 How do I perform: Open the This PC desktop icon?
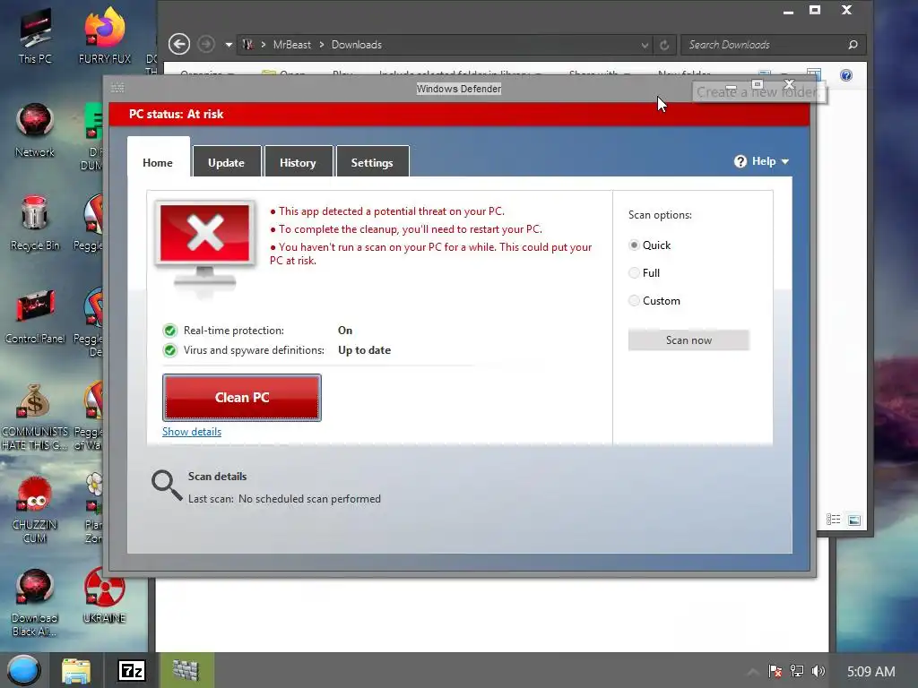[x=35, y=36]
